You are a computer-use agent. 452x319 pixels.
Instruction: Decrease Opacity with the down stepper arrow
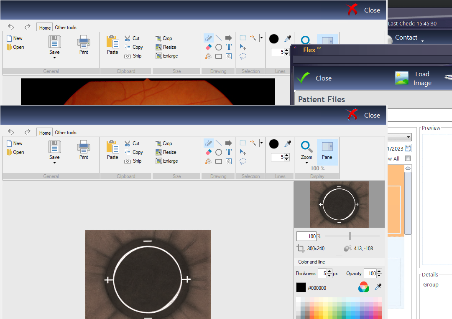379,275
